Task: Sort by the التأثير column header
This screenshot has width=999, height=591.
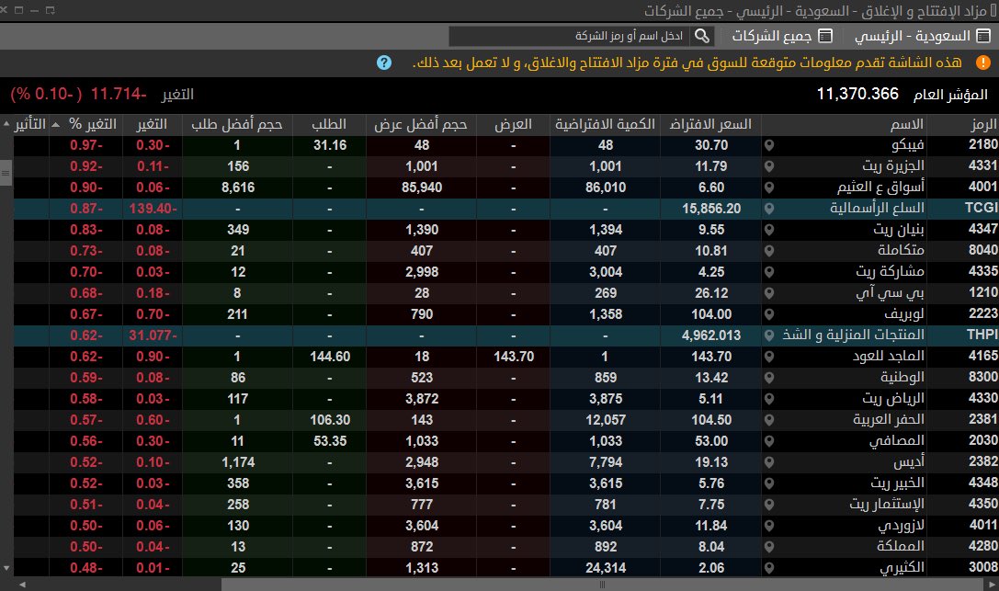Action: point(30,124)
